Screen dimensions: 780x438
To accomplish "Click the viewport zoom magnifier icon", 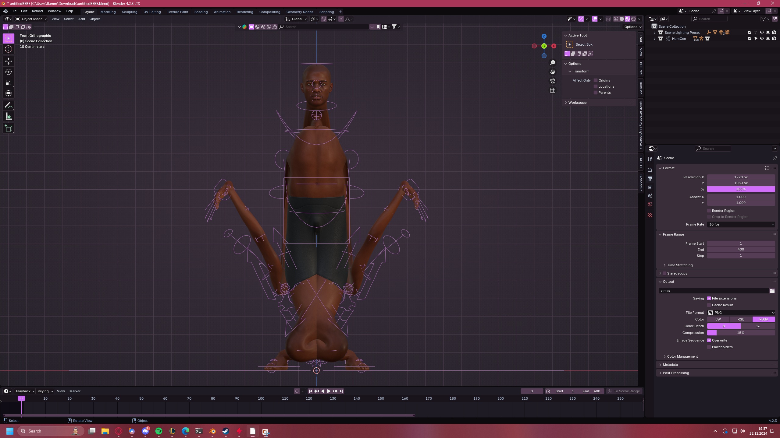I will [553, 63].
